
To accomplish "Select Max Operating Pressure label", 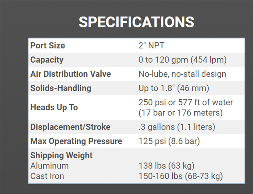I will coord(76,141).
